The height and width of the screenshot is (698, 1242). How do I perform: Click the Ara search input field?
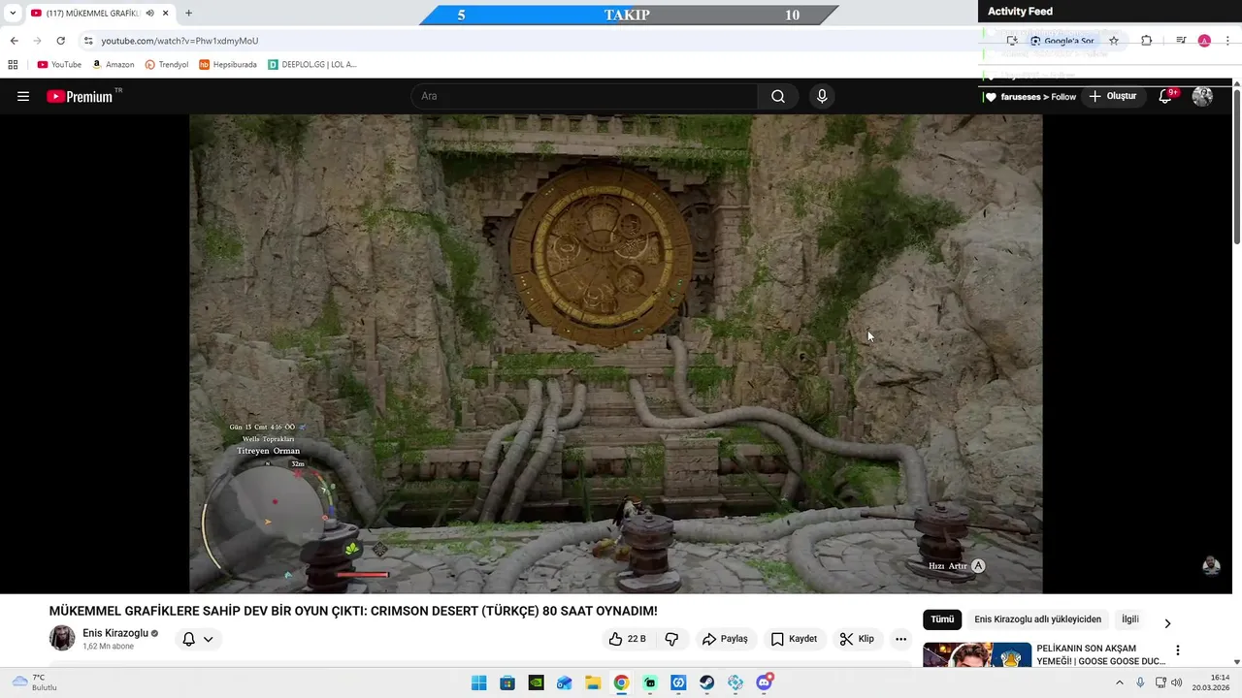point(584,96)
